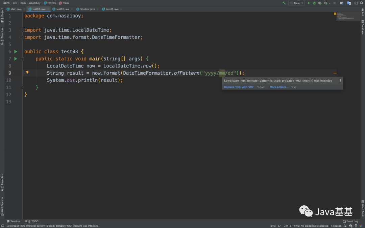Change the LF line separator
Image resolution: width=365 pixels, height=228 pixels.
pyautogui.click(x=279, y=226)
